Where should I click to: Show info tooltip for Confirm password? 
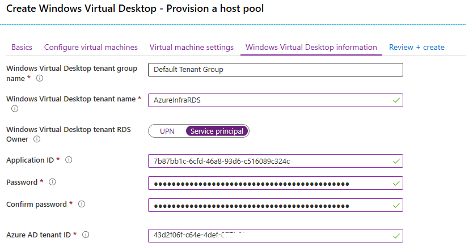point(82,204)
